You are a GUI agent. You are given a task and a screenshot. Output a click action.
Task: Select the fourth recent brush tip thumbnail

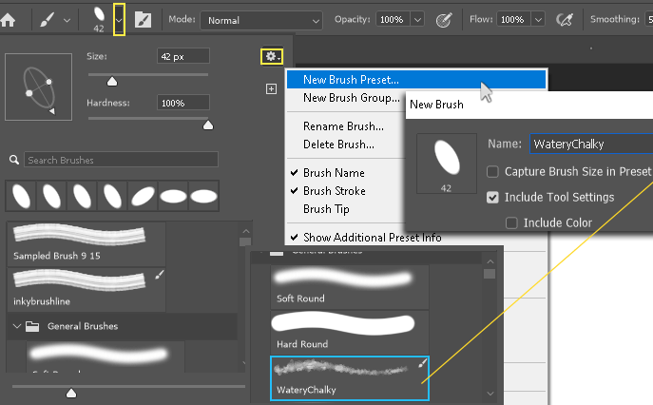(112, 196)
